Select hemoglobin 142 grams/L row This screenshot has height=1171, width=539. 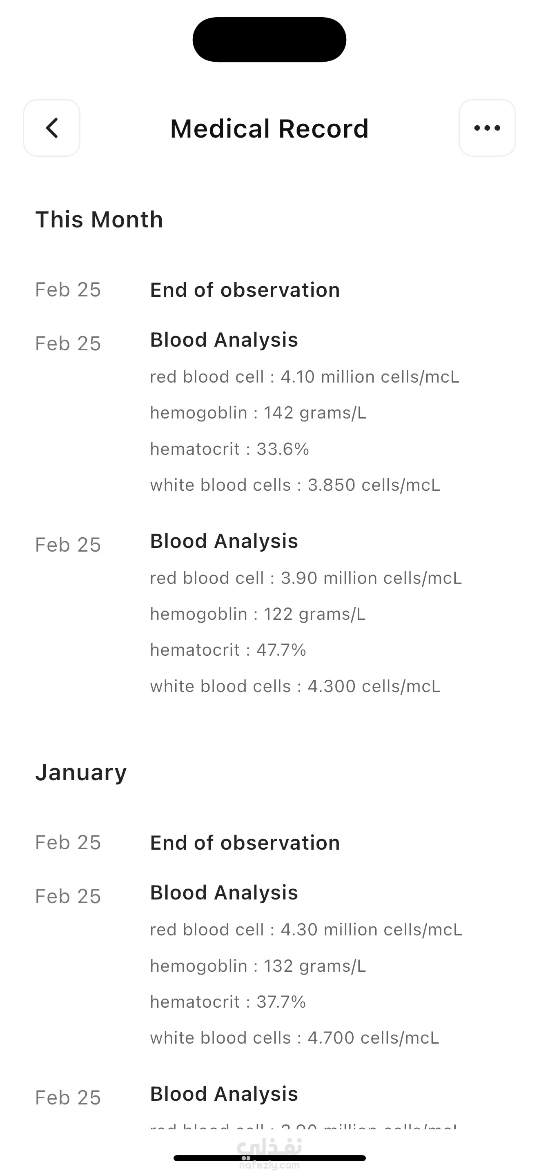point(258,413)
